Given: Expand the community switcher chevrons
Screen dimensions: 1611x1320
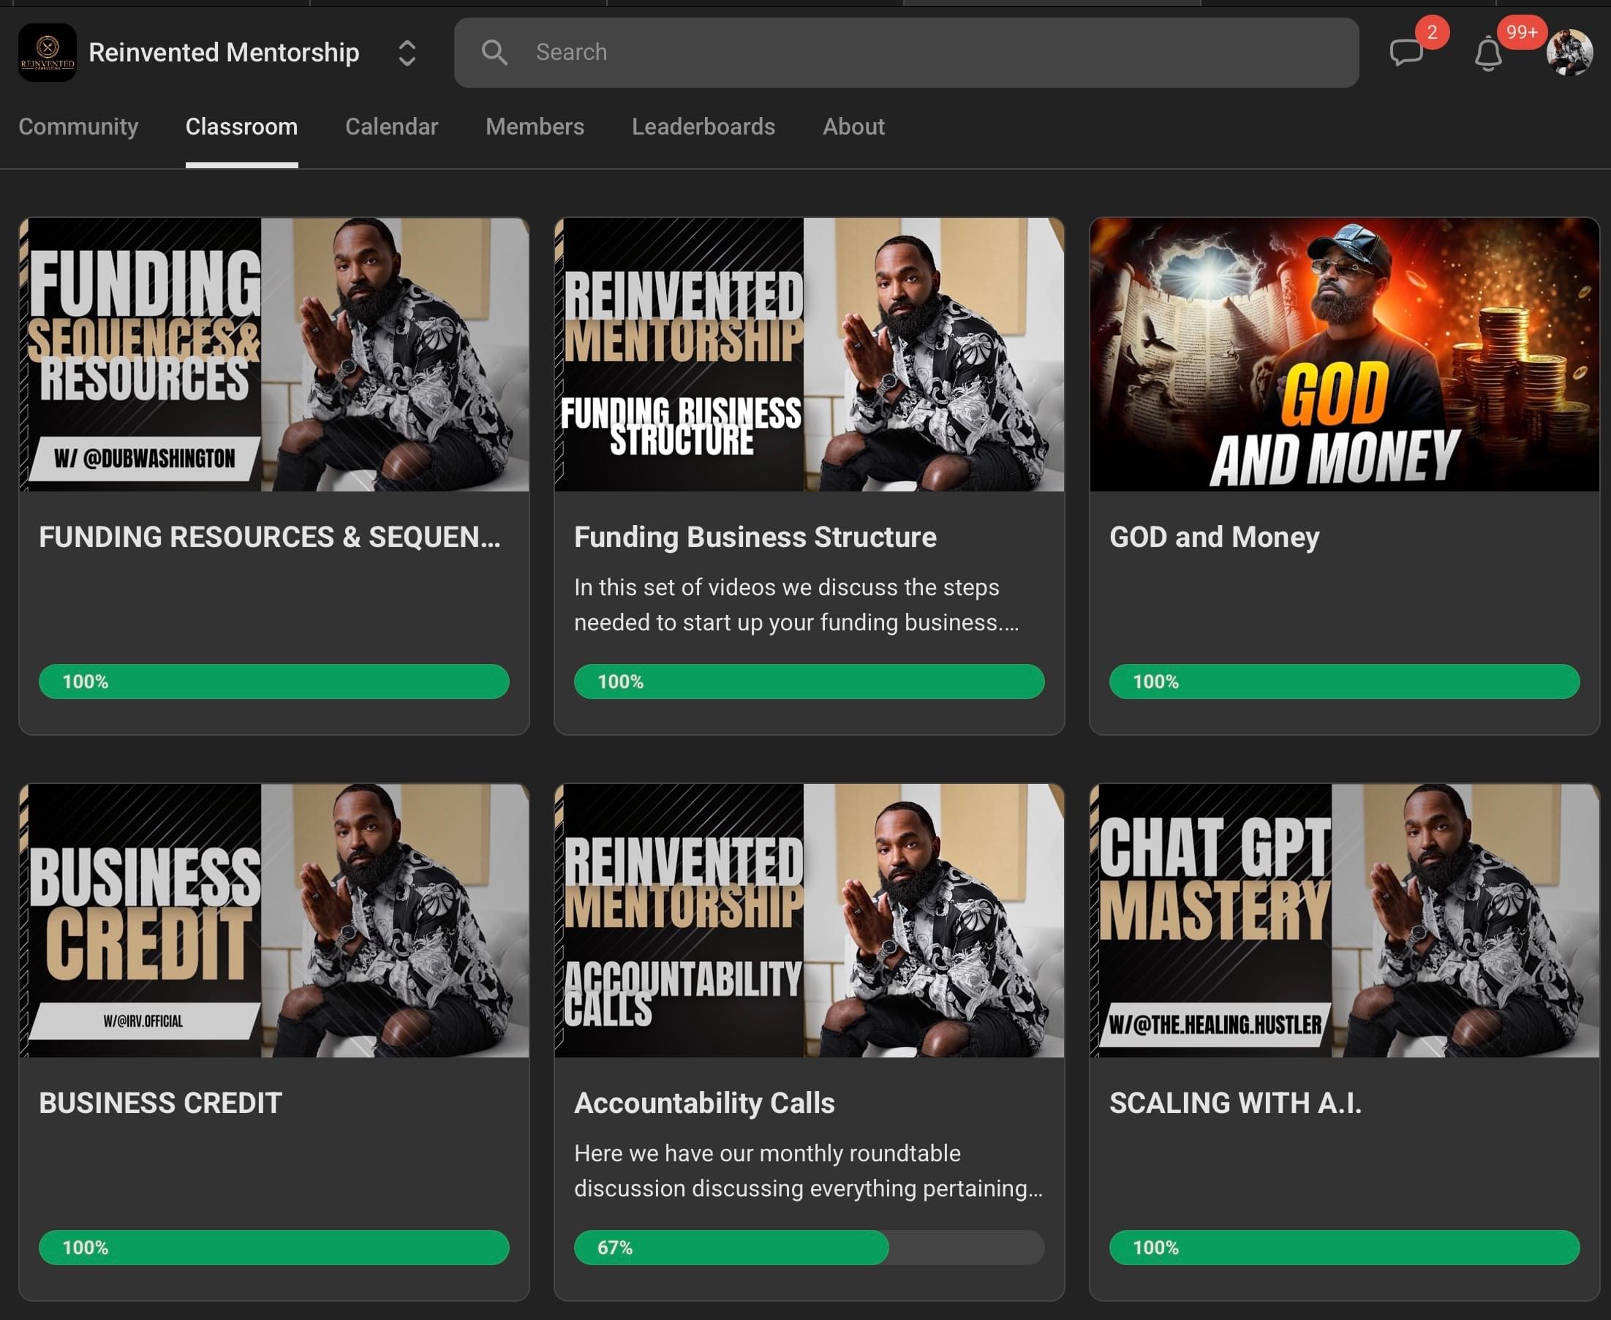Looking at the screenshot, I should point(407,53).
